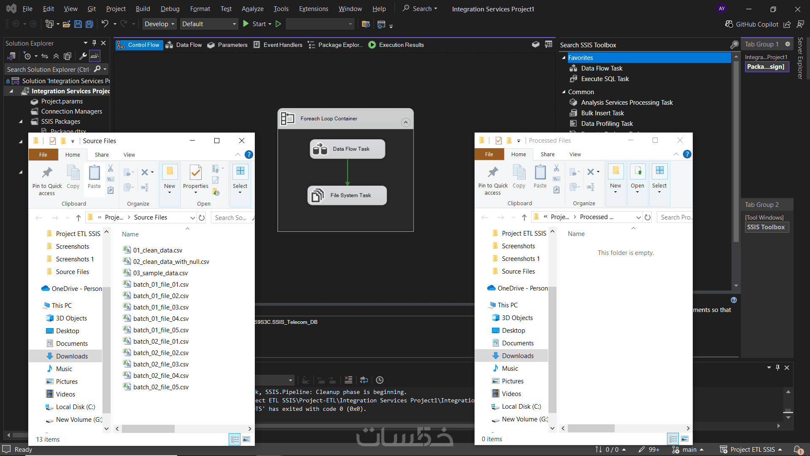810x456 pixels.
Task: Toggle details view in Source Files window
Action: point(235,440)
